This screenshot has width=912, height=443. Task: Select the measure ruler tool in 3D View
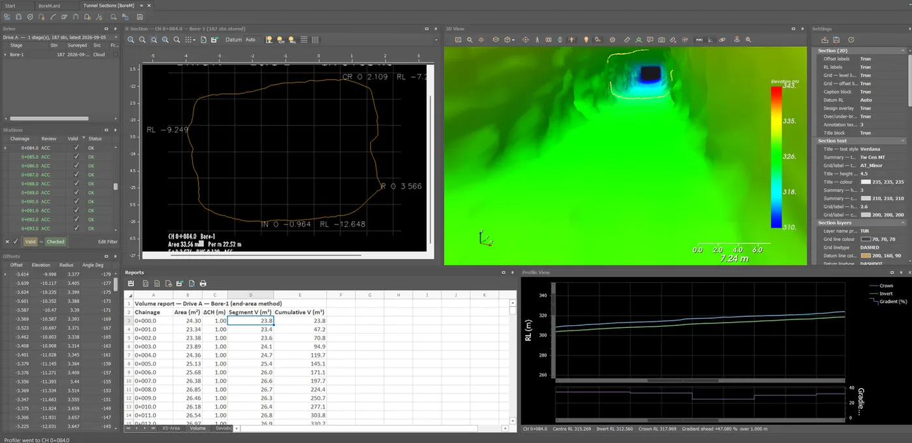[x=627, y=40]
